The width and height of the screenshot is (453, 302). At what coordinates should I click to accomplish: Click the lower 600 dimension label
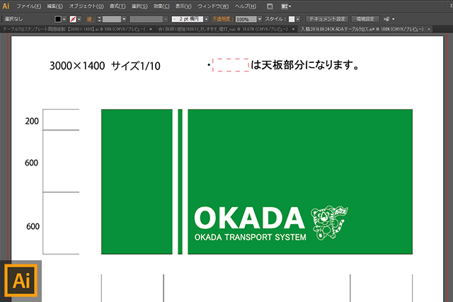tap(33, 226)
